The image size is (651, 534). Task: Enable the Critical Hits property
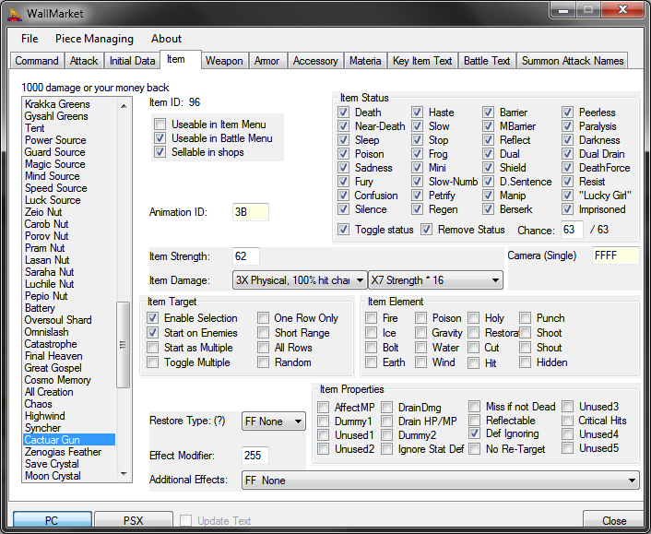coord(567,421)
